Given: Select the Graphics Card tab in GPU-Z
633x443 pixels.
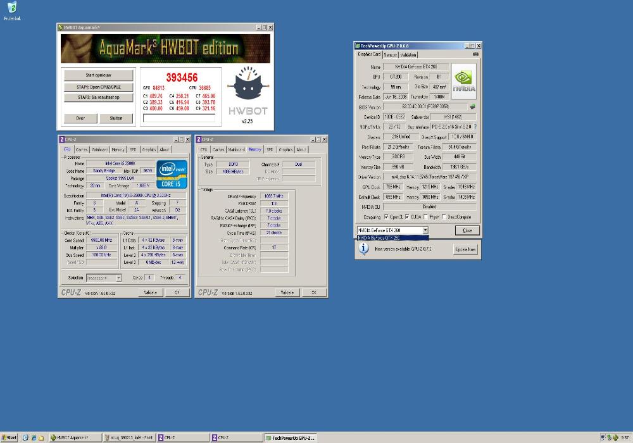Looking at the screenshot, I should click(x=369, y=54).
